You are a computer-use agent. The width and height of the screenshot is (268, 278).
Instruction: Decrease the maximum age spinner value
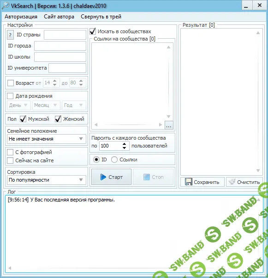pos(81,85)
